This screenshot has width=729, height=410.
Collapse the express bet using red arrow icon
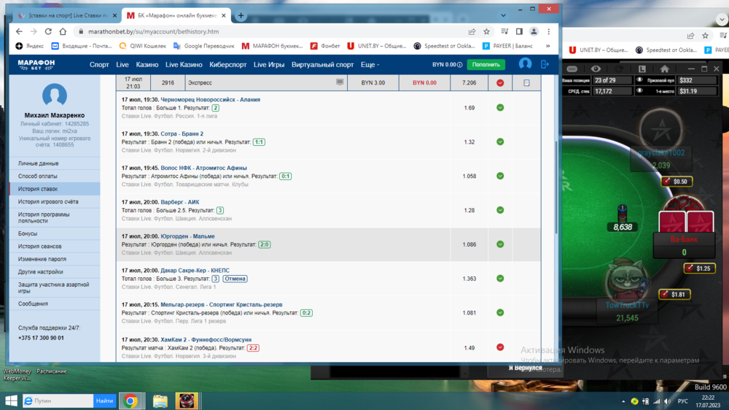(x=500, y=83)
